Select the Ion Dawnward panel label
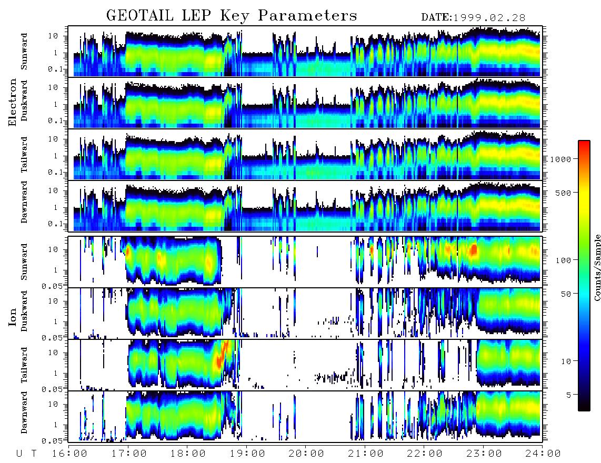Viewport: 601px width, 463px height. [x=24, y=412]
